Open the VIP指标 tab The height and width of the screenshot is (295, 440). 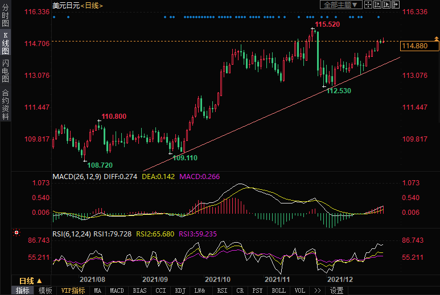tap(73, 290)
